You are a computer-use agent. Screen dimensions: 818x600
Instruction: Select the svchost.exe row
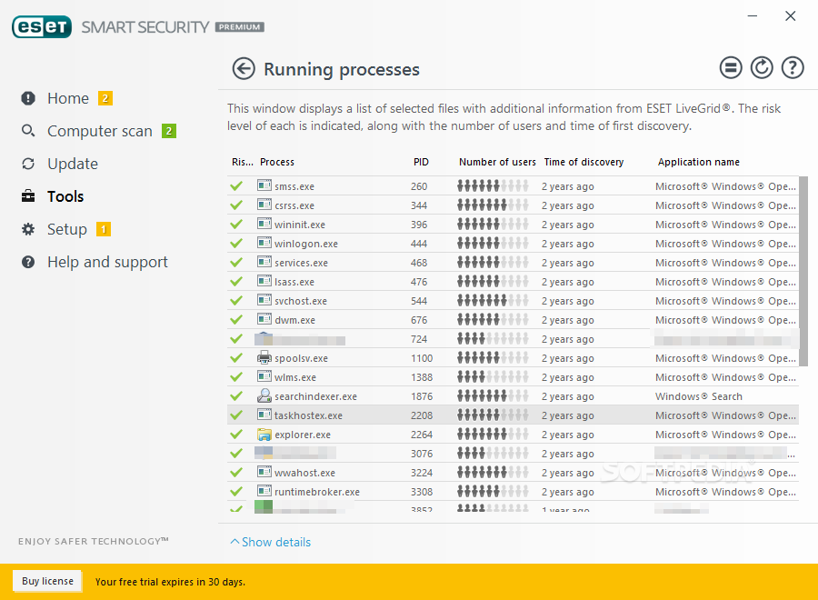click(x=513, y=301)
